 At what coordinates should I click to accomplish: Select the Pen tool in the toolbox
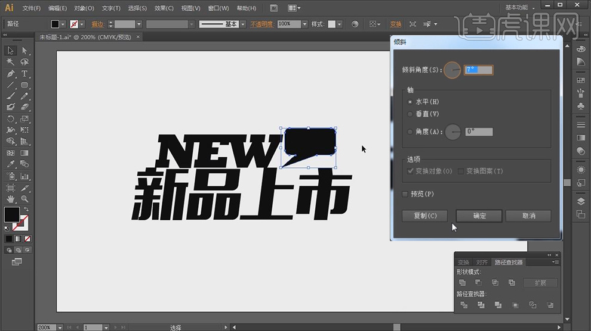(x=11, y=74)
